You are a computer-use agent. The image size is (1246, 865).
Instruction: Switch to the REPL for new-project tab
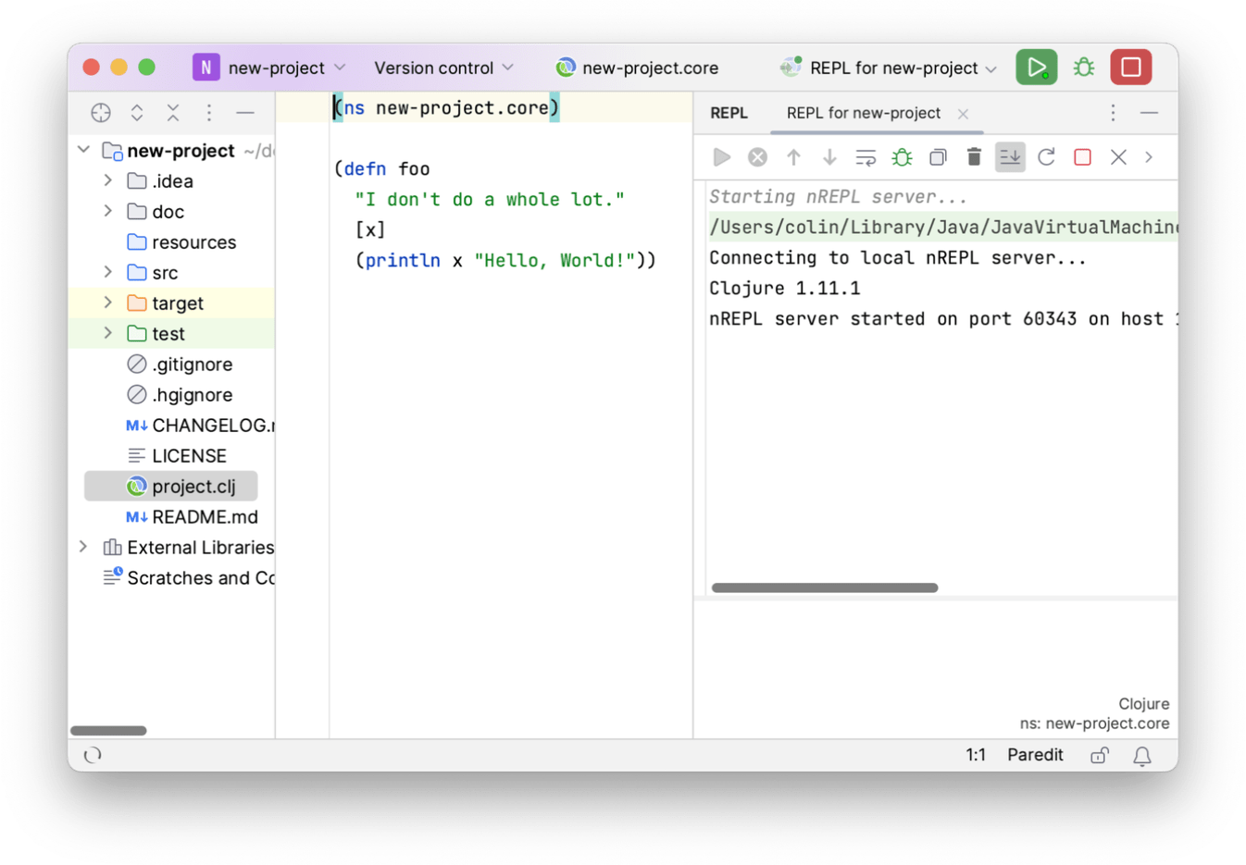click(863, 113)
